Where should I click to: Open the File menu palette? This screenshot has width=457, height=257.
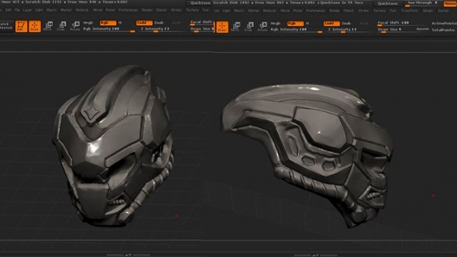point(17,10)
